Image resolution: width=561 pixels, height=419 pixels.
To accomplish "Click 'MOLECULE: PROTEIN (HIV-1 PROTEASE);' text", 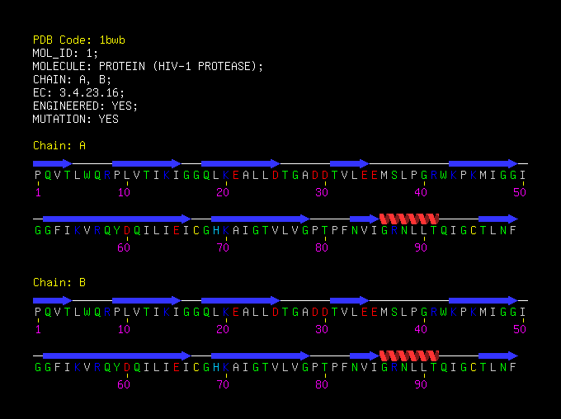I will pos(148,66).
